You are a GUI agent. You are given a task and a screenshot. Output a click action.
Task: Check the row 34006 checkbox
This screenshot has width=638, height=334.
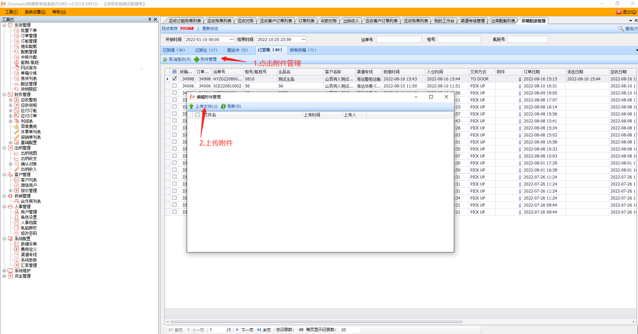tap(174, 86)
